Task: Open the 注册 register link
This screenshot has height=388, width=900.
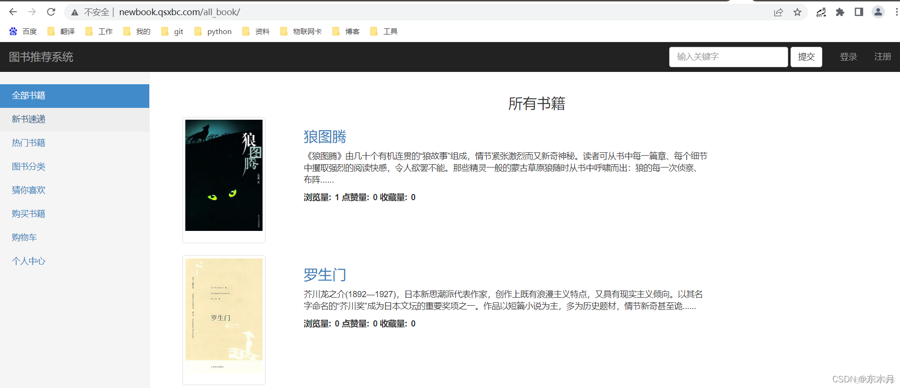Action: pyautogui.click(x=882, y=57)
